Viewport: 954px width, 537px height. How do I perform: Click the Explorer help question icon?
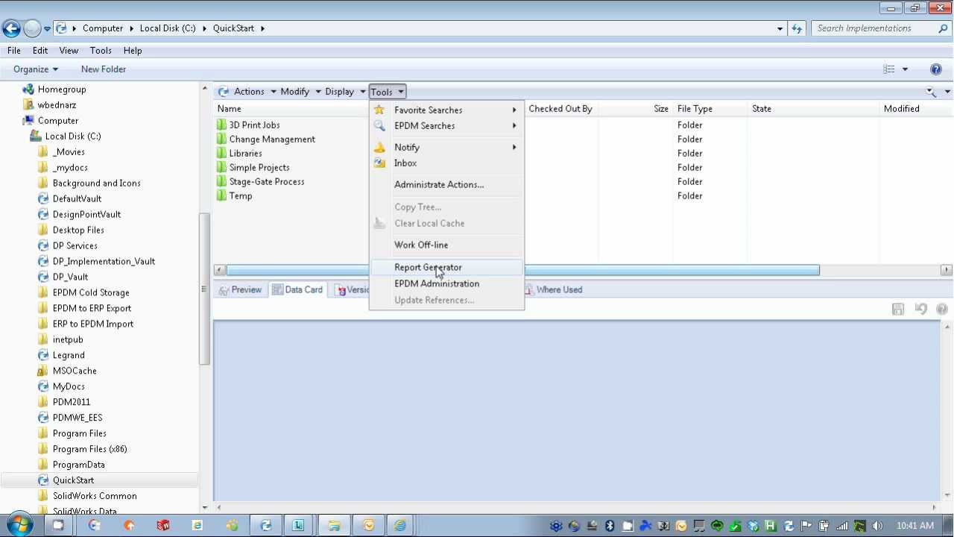click(x=936, y=69)
